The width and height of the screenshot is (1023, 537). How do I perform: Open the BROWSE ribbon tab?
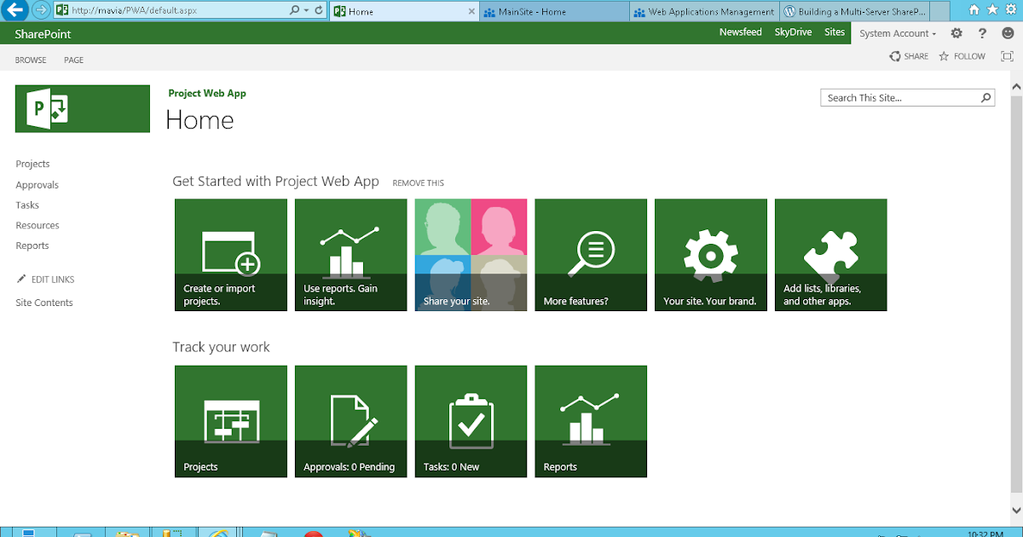tap(31, 61)
